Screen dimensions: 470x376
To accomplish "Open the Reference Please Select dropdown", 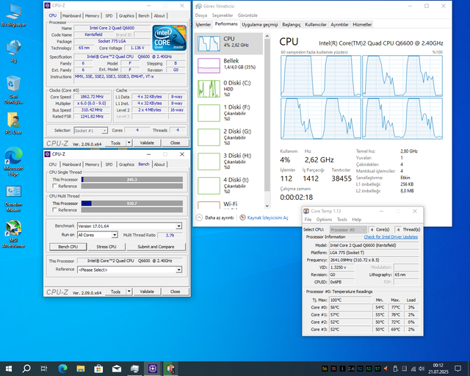I will 178,270.
